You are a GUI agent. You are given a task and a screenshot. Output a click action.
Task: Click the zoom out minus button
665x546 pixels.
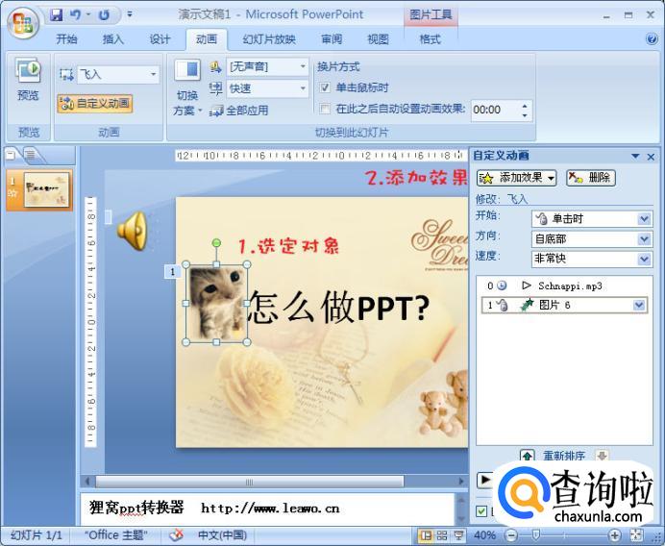pyautogui.click(x=511, y=535)
